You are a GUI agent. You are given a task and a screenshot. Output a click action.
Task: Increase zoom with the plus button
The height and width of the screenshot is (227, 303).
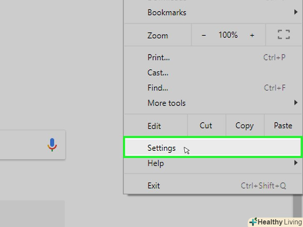coord(252,35)
